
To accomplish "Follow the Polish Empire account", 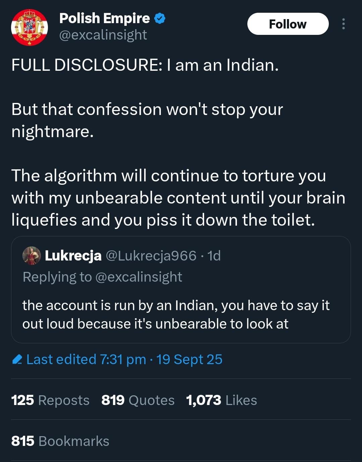I will (x=288, y=24).
